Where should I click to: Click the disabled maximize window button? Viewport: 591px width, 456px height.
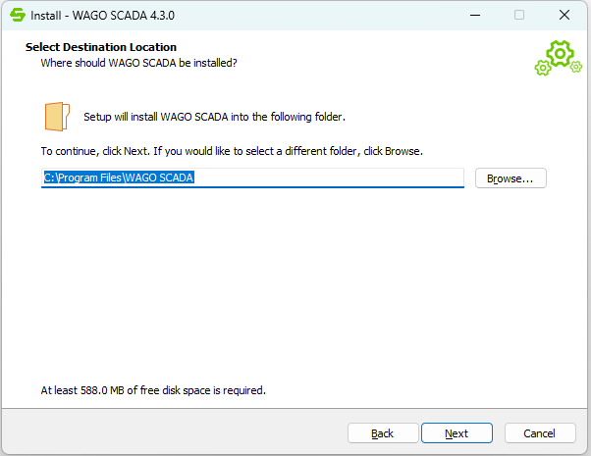click(x=519, y=15)
